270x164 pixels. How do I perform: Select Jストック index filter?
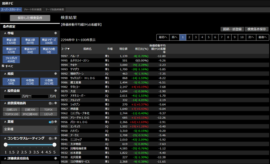coord(48,114)
